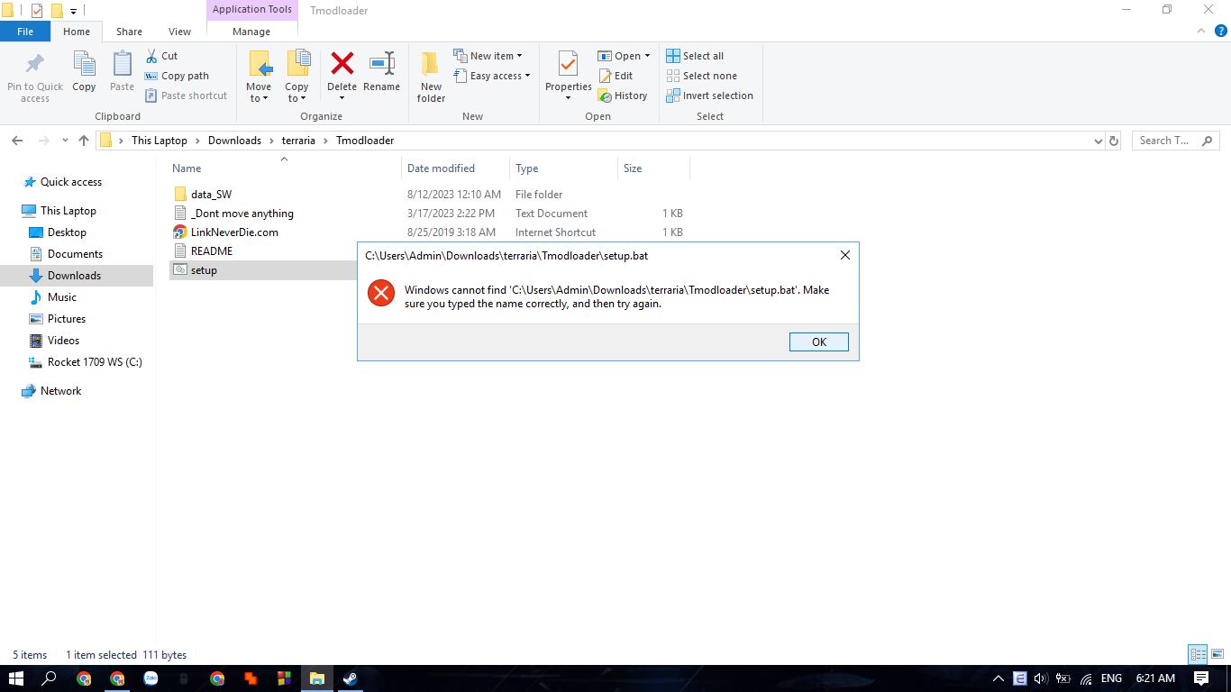Delete the selected setup file
Image resolution: width=1231 pixels, height=692 pixels.
[x=342, y=70]
